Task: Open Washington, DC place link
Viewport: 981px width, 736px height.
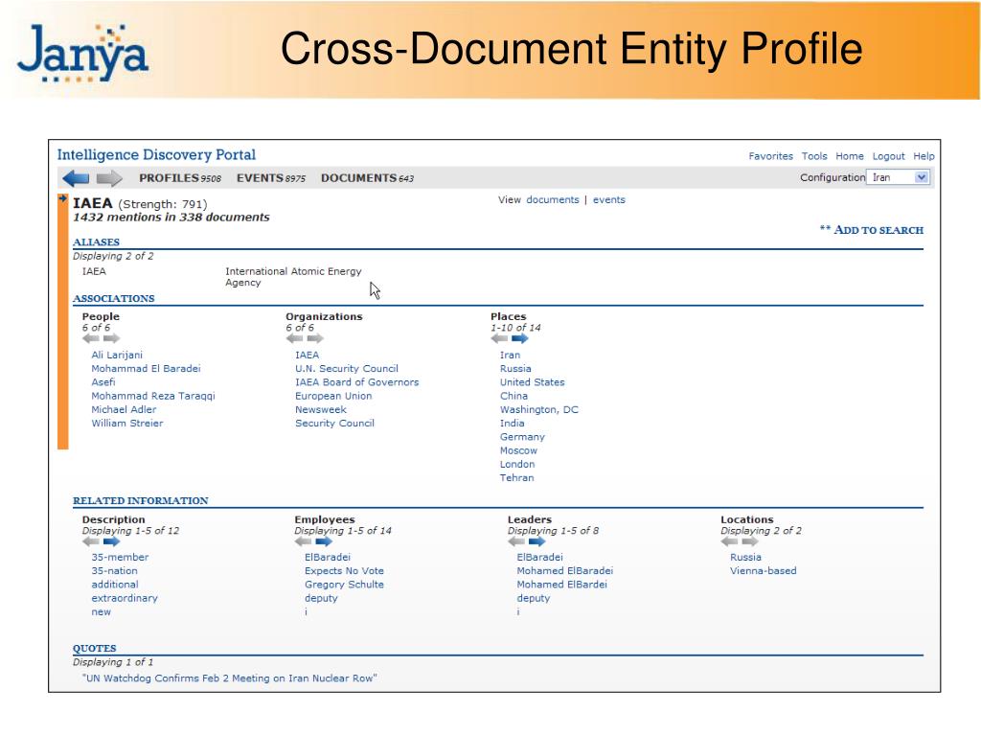Action: tap(539, 410)
